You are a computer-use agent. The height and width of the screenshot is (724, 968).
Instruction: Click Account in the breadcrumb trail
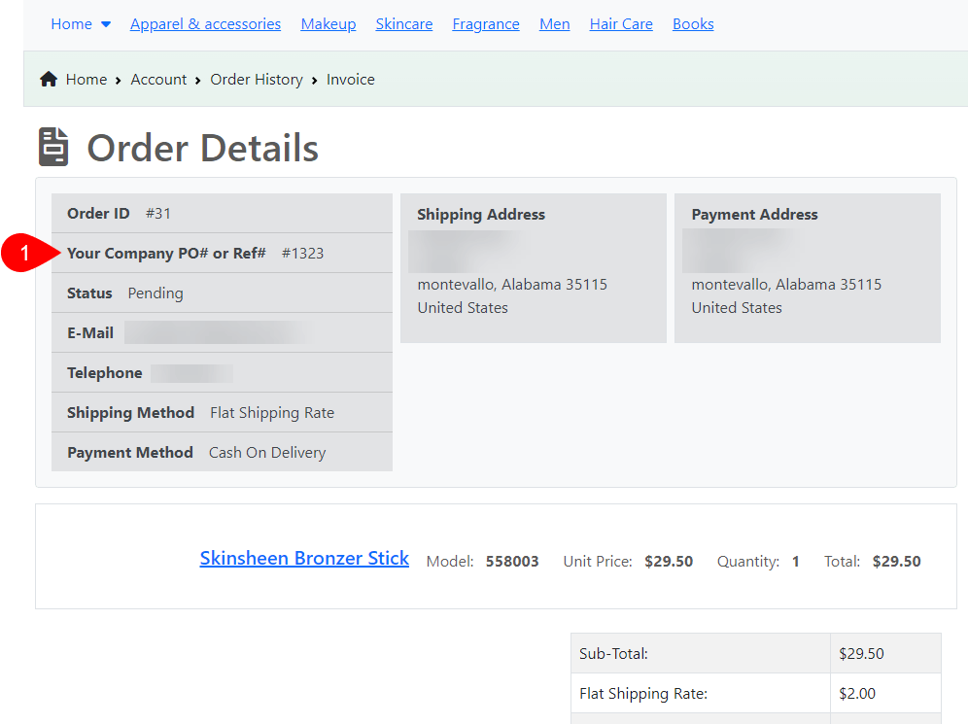[x=158, y=80]
